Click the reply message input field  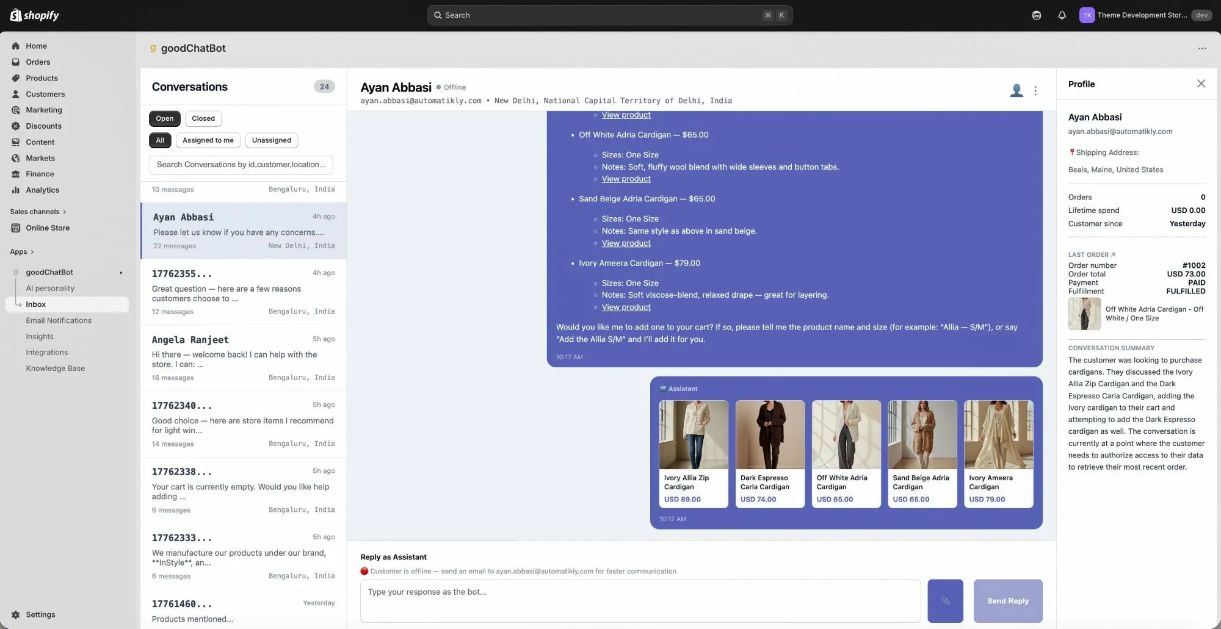point(640,600)
